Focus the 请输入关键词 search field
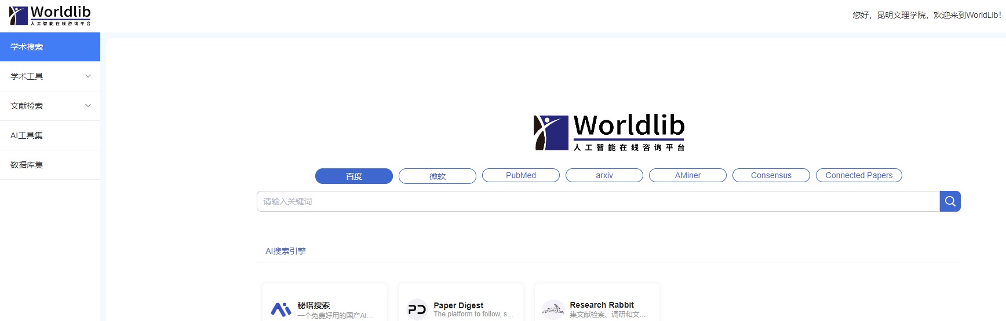This screenshot has width=1006, height=321. pos(598,201)
